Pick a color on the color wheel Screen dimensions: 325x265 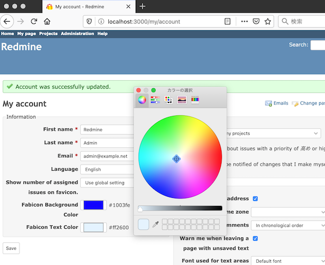[x=180, y=157]
